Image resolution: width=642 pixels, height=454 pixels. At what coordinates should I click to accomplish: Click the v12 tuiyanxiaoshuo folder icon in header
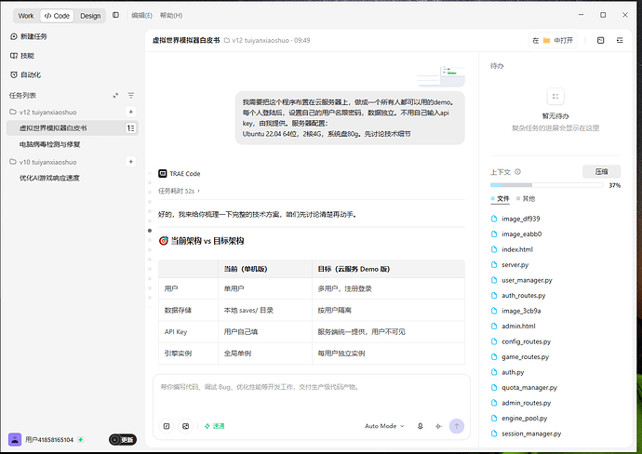227,40
